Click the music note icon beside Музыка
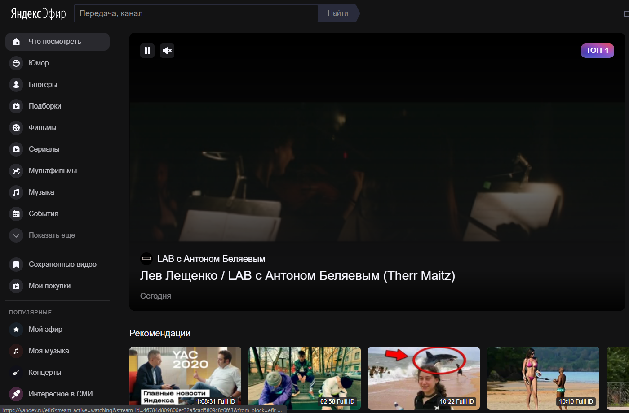The width and height of the screenshot is (629, 413). pyautogui.click(x=16, y=192)
